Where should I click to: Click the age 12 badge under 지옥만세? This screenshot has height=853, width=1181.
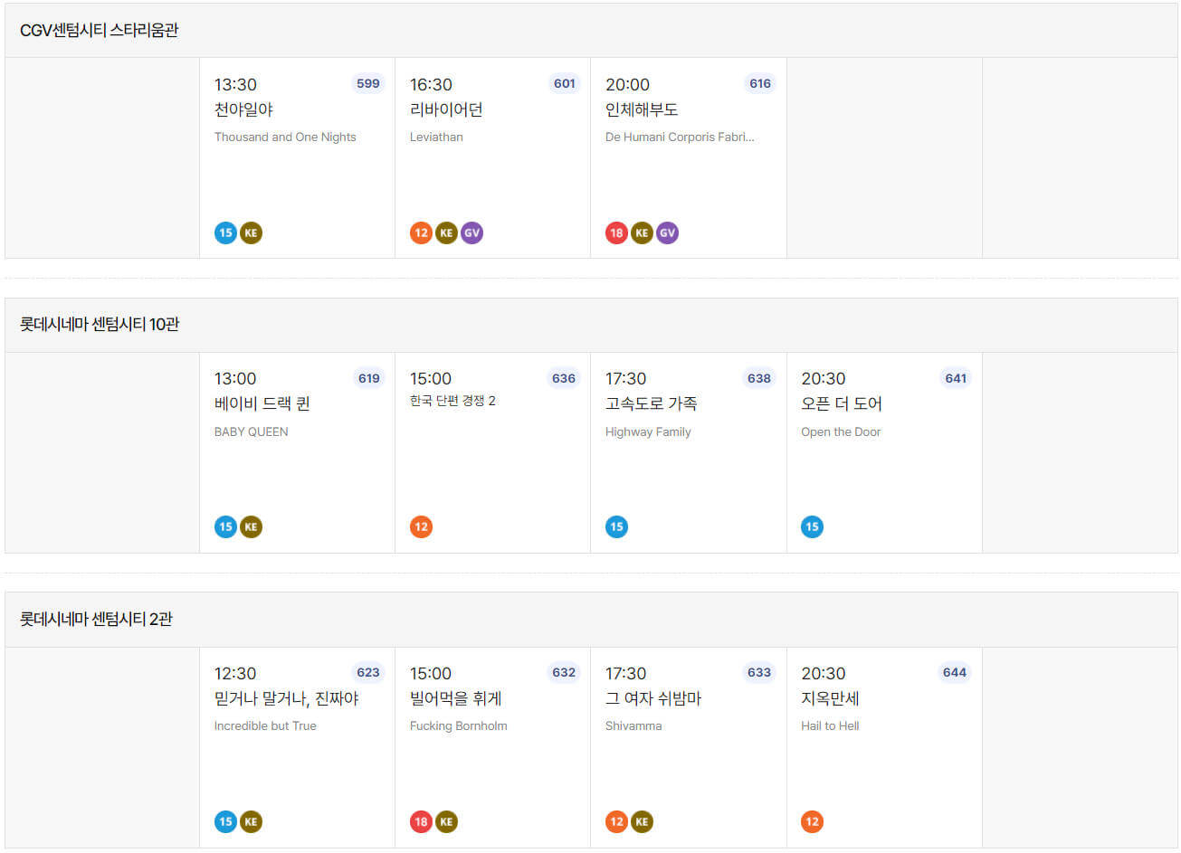(812, 821)
